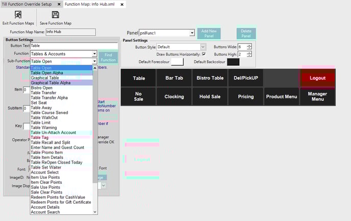Select the Manager Menu panel button
This screenshot has height=221, width=351.
tap(317, 97)
